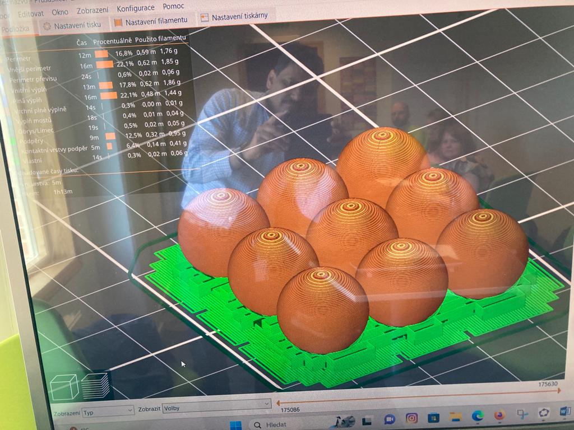Switch to the sliced layers preview icon

pyautogui.click(x=95, y=385)
